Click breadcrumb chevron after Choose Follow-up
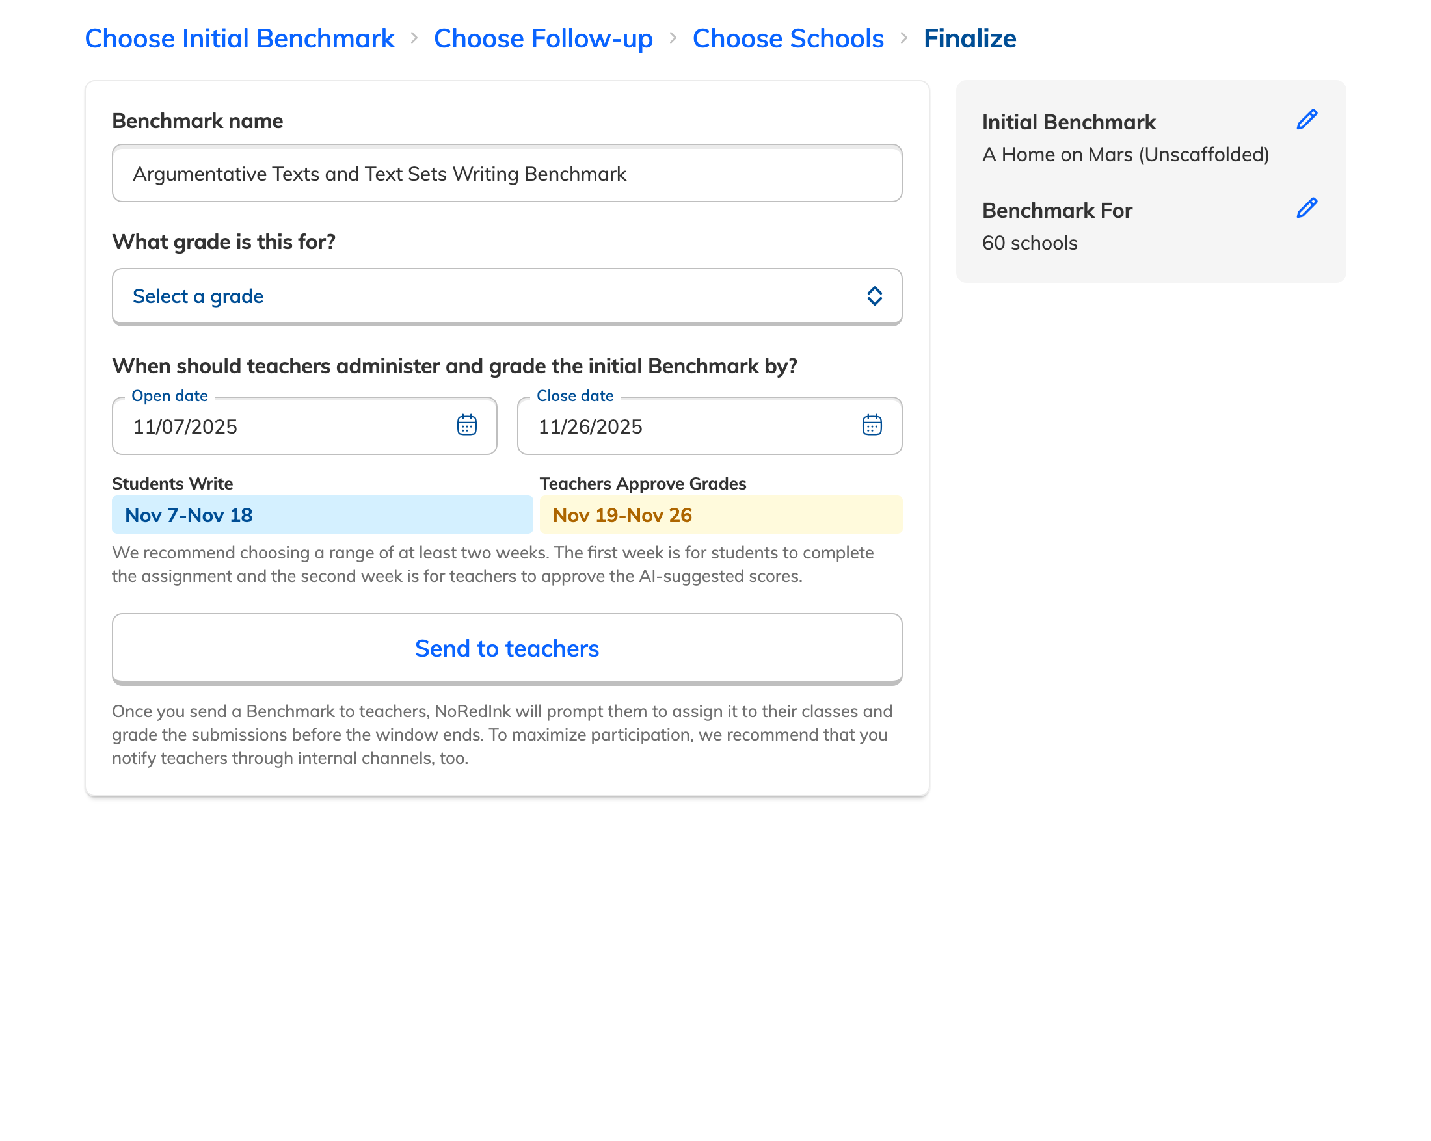 coord(673,38)
